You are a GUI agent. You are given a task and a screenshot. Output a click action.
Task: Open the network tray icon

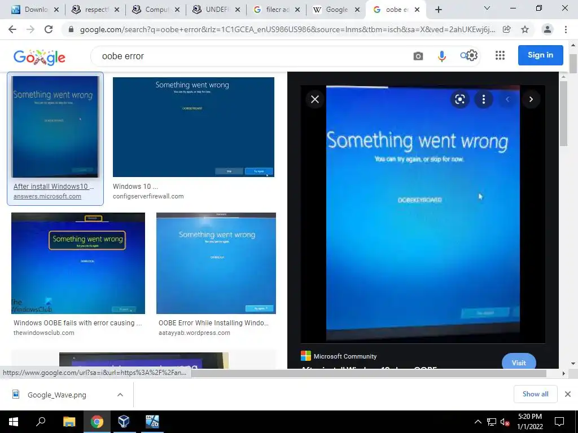[x=492, y=422]
